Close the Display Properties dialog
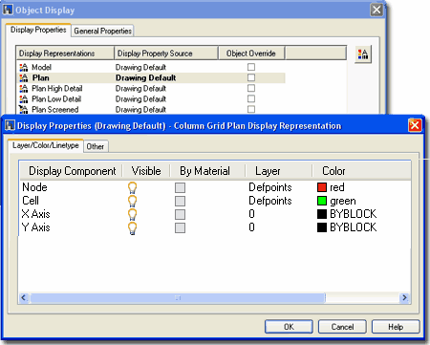 click(x=415, y=125)
